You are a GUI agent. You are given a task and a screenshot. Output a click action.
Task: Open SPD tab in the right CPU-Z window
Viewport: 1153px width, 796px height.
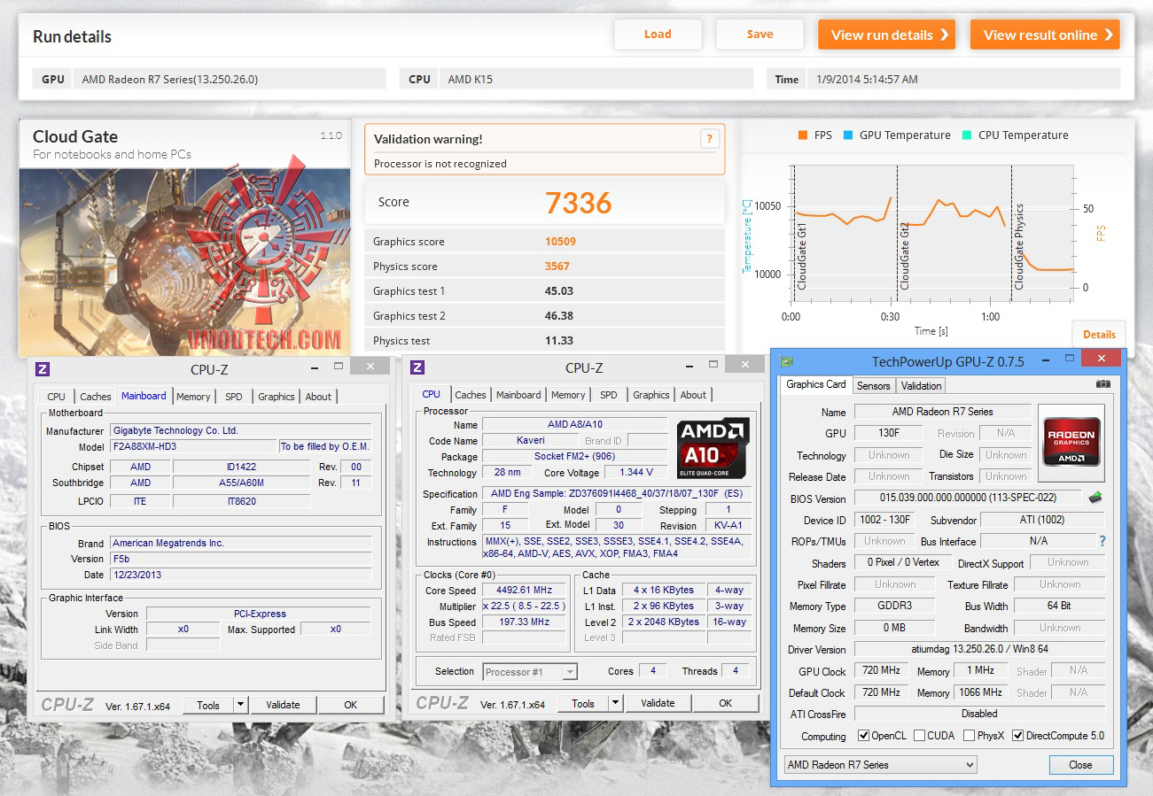pos(609,395)
